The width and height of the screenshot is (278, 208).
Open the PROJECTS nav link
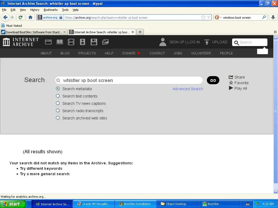[87, 53]
